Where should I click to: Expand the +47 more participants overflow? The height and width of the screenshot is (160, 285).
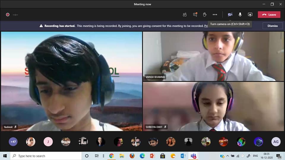coord(13,142)
